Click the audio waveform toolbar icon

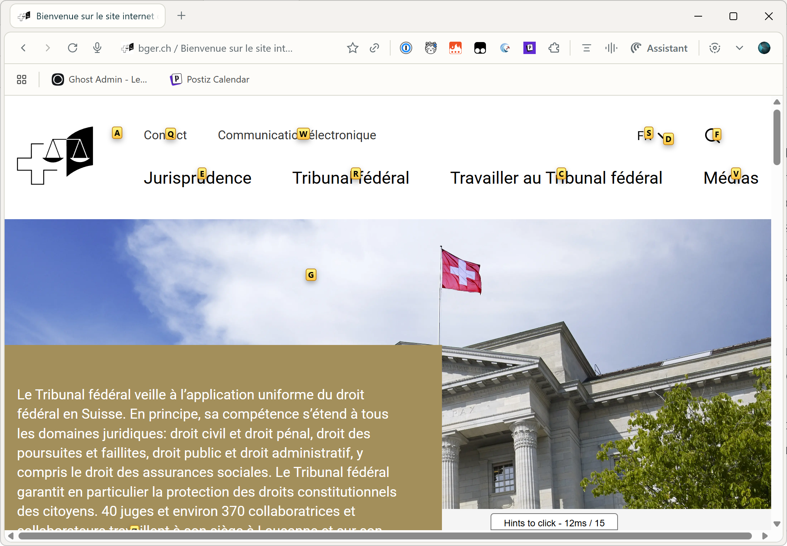pos(611,48)
